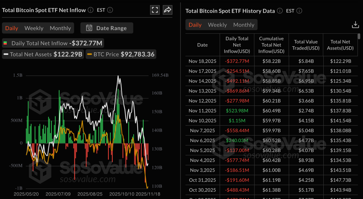Click the $61.00B cumulative inflow cell
The height and width of the screenshot is (199, 363).
(x=271, y=170)
